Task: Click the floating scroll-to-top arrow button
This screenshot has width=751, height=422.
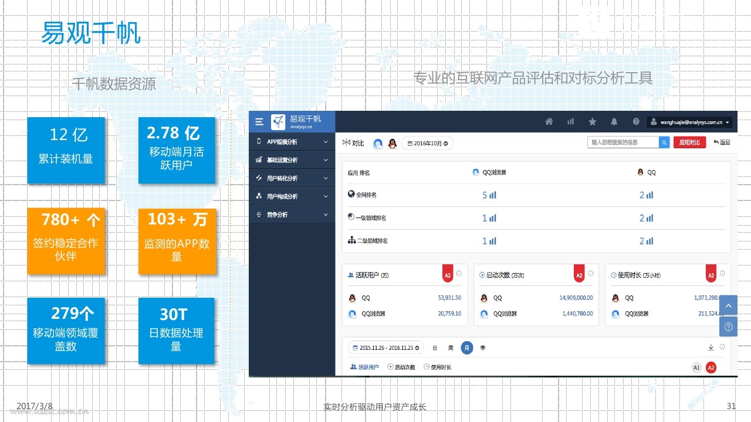Action: (x=728, y=305)
